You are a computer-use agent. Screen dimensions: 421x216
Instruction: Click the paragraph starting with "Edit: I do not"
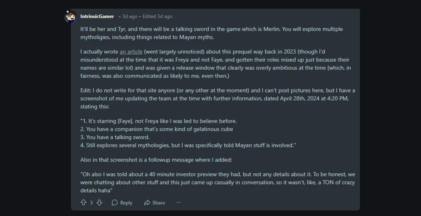[217, 98]
